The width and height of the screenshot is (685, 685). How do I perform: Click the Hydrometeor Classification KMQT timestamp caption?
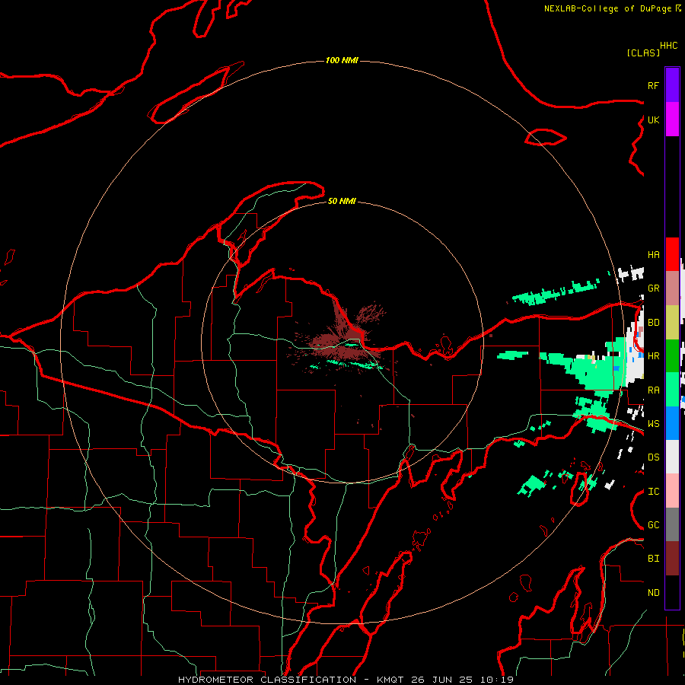[346, 680]
